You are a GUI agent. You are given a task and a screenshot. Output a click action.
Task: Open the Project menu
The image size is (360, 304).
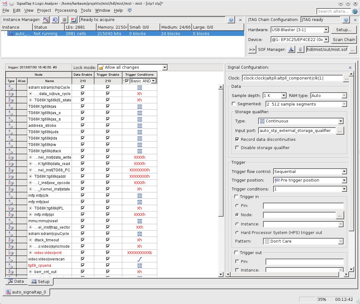[x=44, y=10]
